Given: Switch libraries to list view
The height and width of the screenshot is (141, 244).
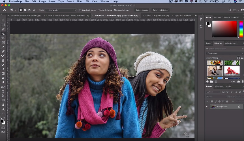Looking at the screenshot, I should click(x=242, y=58).
